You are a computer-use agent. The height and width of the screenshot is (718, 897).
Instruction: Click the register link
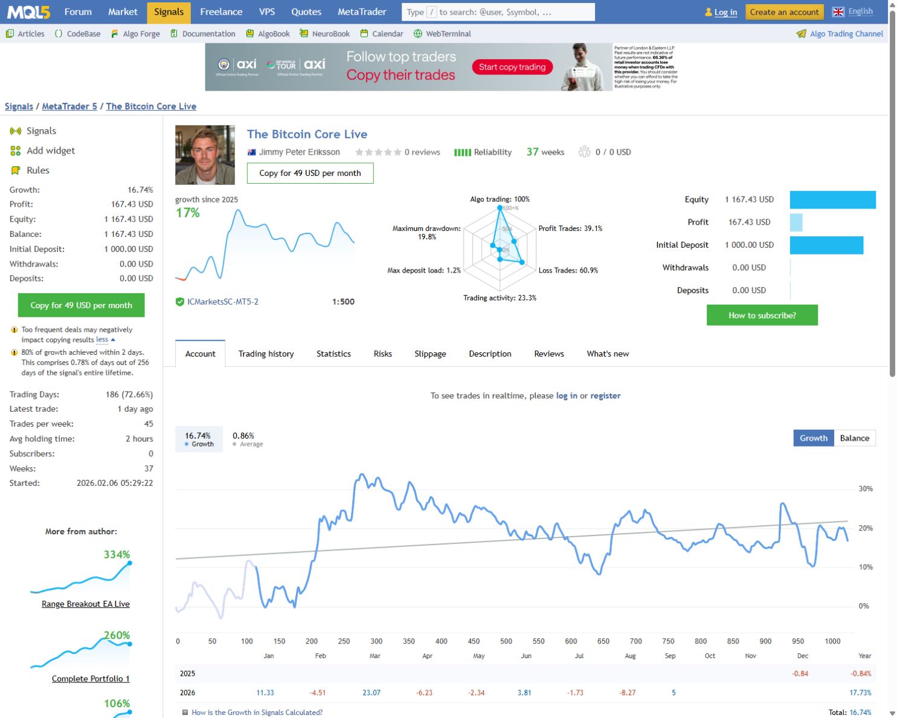click(605, 396)
